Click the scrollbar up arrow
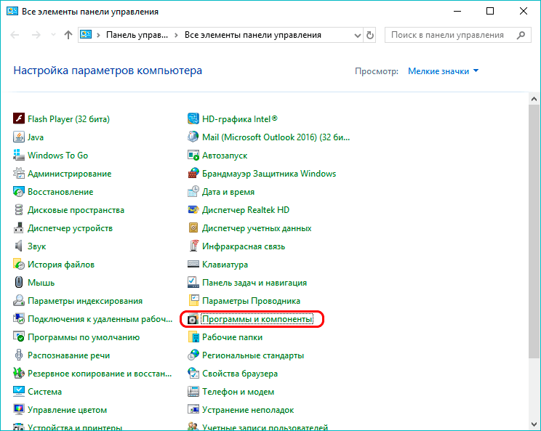Viewport: 541px width, 431px height. (534, 100)
